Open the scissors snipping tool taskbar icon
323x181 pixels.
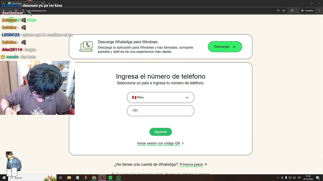(86, 177)
